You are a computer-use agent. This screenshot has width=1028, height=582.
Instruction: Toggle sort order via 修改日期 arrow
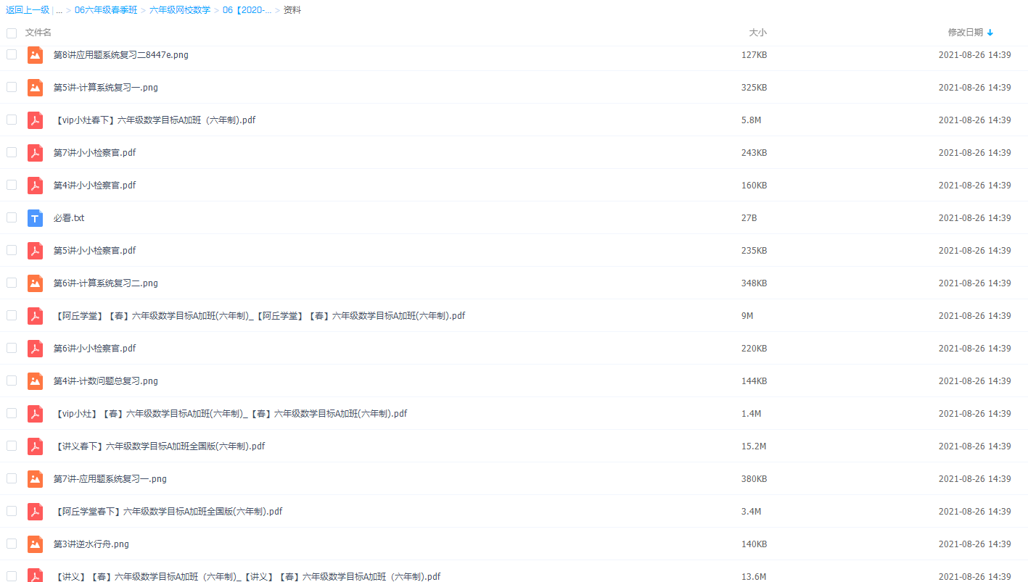pyautogui.click(x=990, y=33)
